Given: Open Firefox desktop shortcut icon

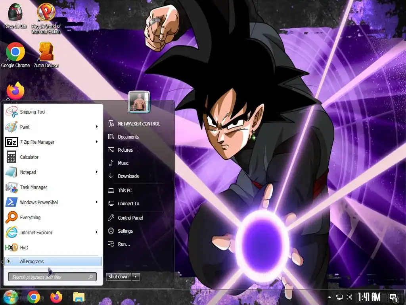Looking at the screenshot, I should point(15,91).
